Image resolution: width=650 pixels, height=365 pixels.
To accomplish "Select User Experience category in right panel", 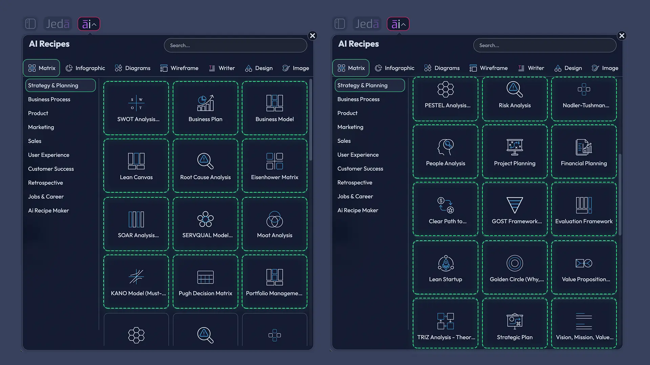I will coord(358,155).
